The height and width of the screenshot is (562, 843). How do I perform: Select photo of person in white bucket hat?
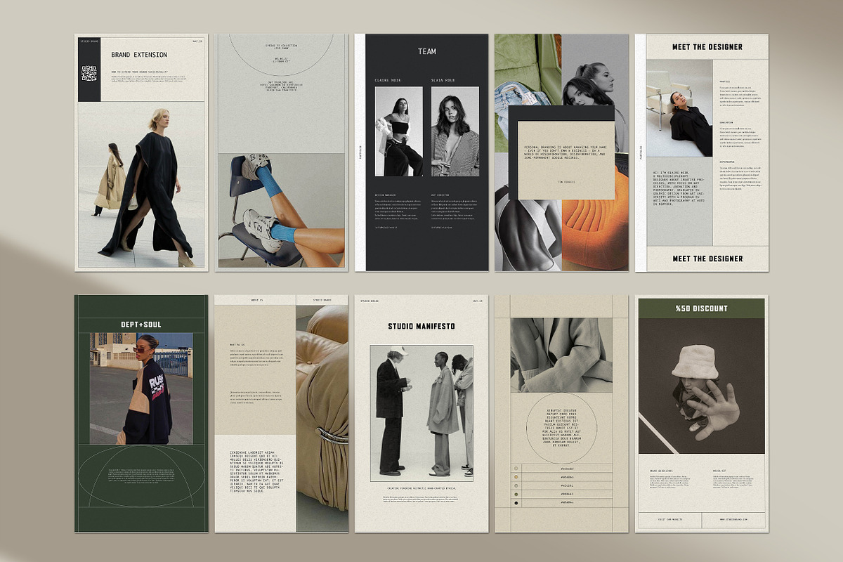[x=702, y=386]
